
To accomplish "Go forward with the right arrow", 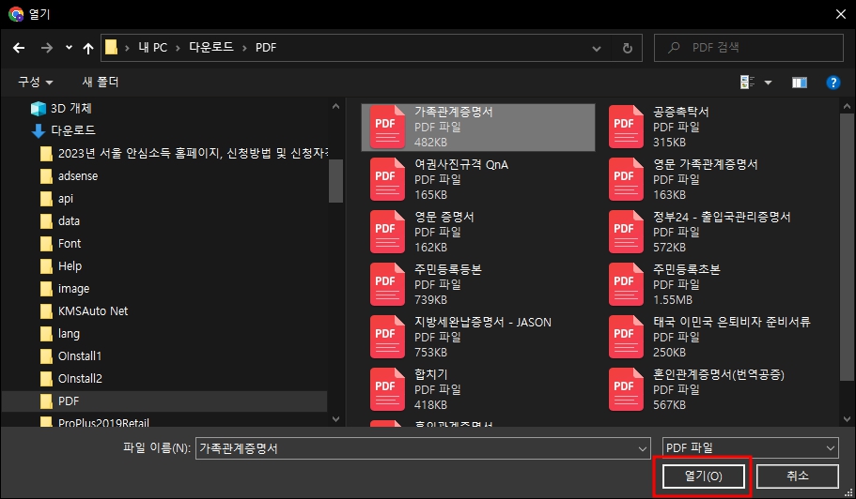I will pyautogui.click(x=47, y=48).
